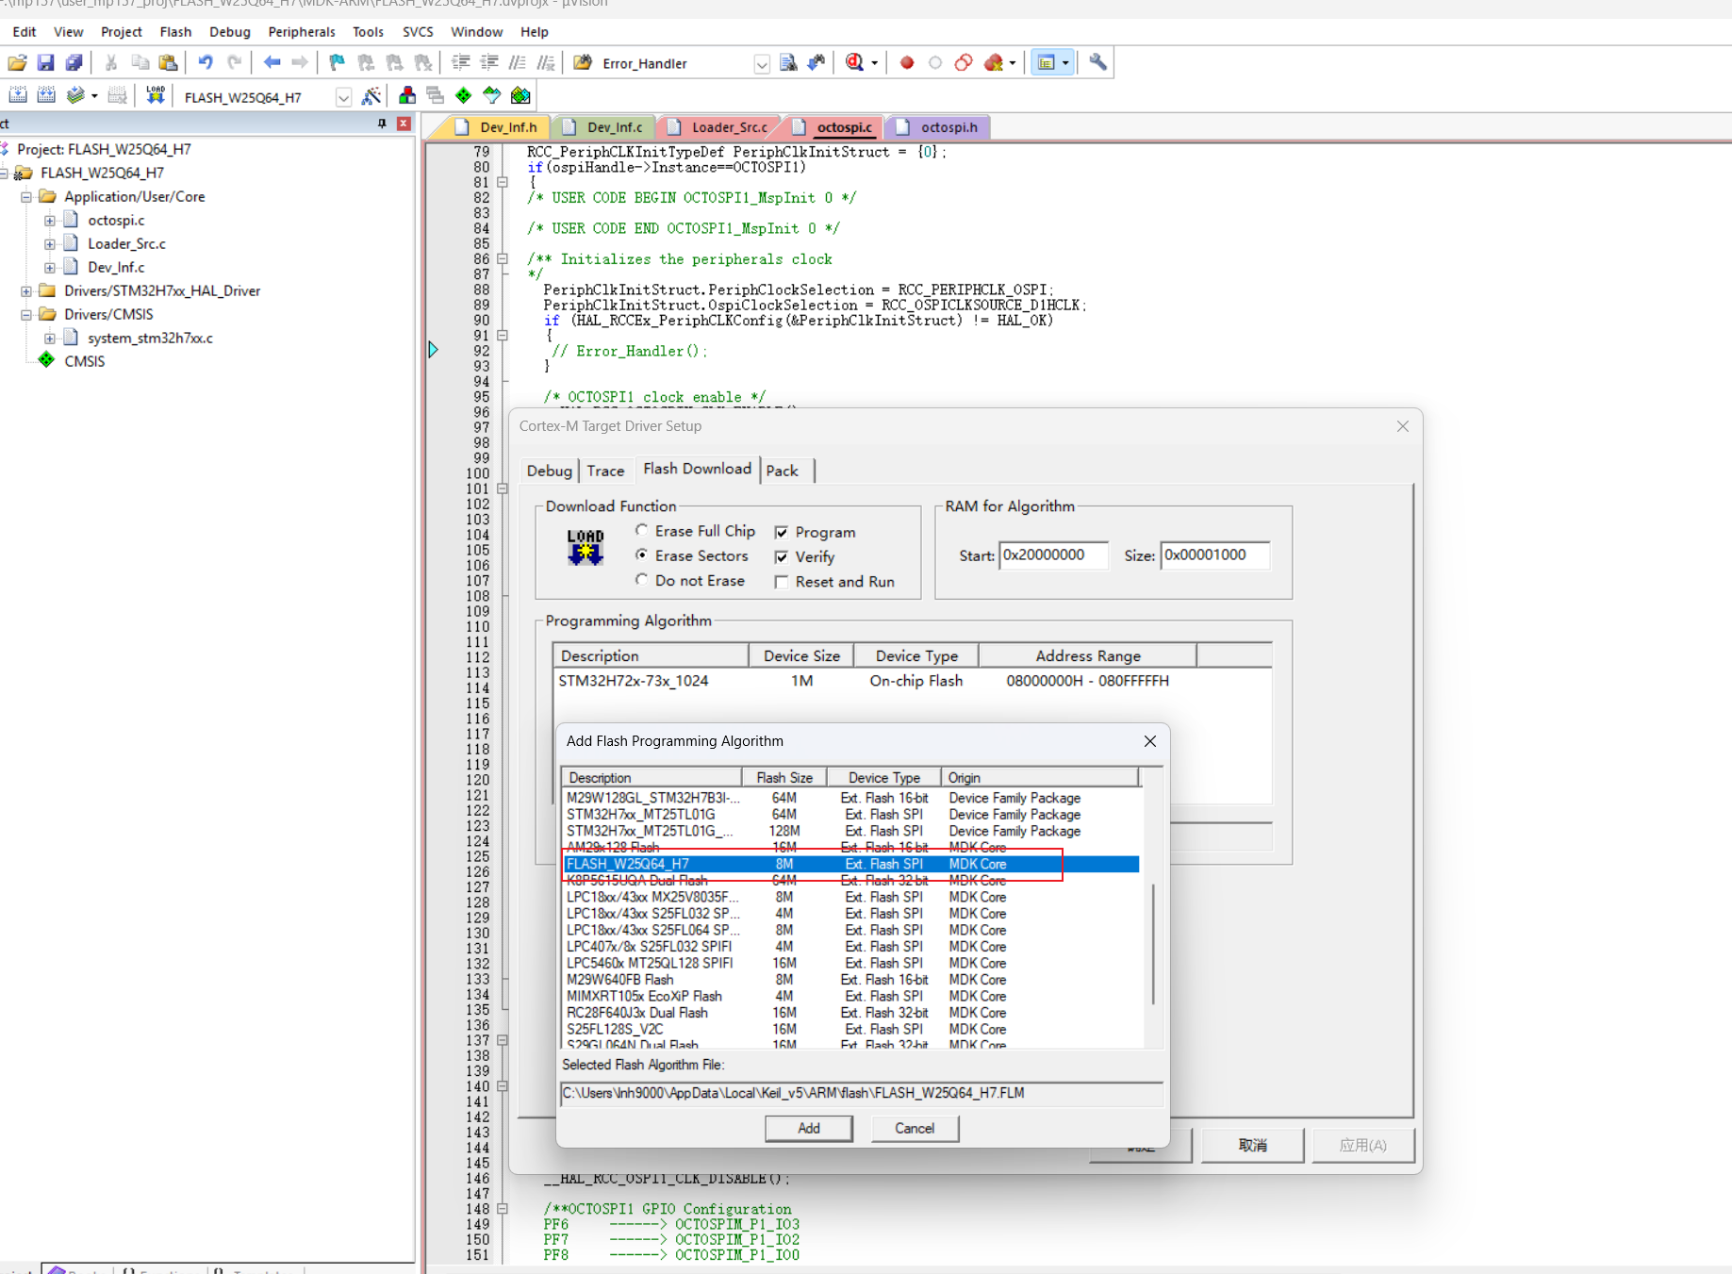
Task: Open Manage Run-Time Environment green diamond
Action: [464, 95]
